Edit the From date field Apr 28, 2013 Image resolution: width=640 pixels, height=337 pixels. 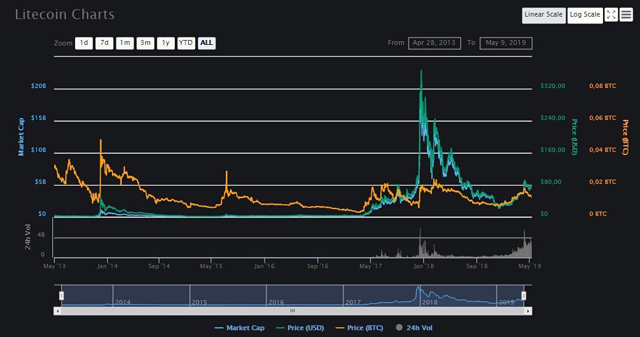pyautogui.click(x=434, y=43)
